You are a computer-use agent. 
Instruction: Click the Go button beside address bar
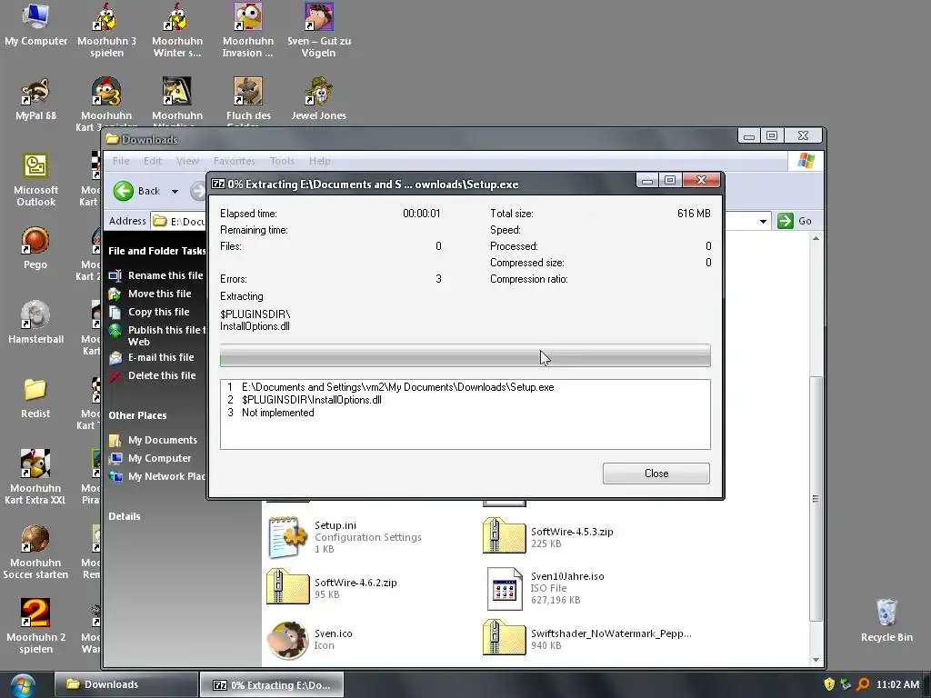click(x=795, y=221)
